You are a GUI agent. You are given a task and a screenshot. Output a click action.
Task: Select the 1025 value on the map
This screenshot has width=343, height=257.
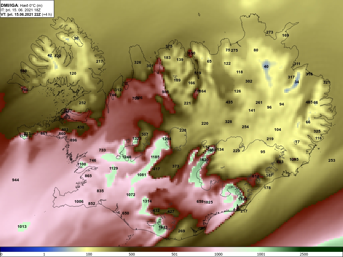point(208,202)
